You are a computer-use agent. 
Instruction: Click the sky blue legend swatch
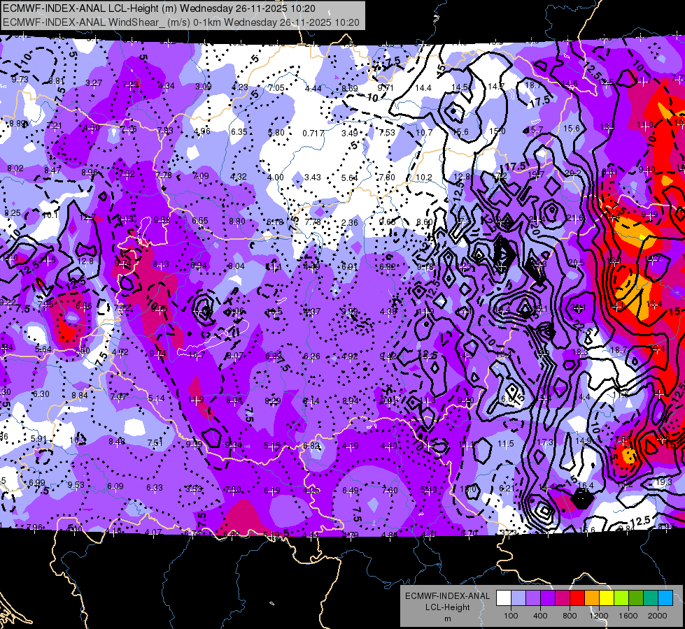point(666,598)
